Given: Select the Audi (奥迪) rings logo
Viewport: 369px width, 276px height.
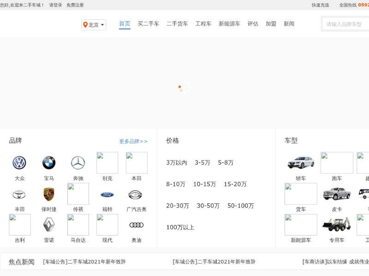Looking at the screenshot, I should [x=137, y=225].
